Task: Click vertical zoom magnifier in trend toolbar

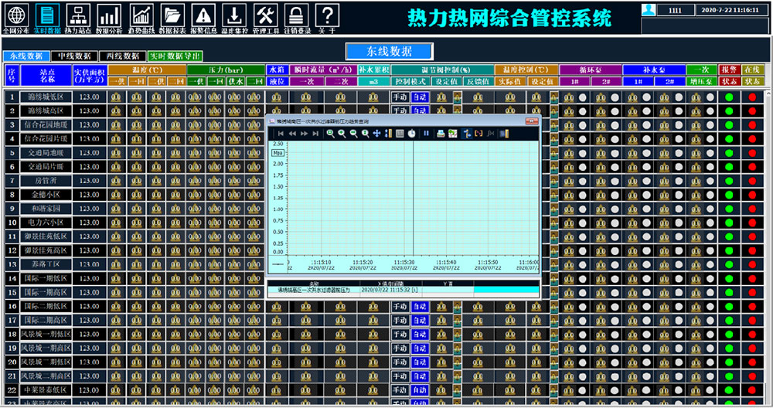Action: coord(366,134)
